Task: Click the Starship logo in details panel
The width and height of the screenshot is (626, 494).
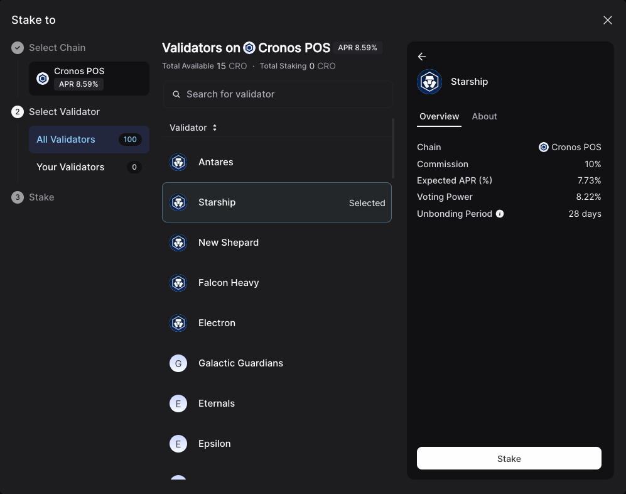Action: click(x=429, y=82)
